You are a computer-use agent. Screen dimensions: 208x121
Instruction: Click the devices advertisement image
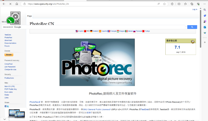(17, 113)
